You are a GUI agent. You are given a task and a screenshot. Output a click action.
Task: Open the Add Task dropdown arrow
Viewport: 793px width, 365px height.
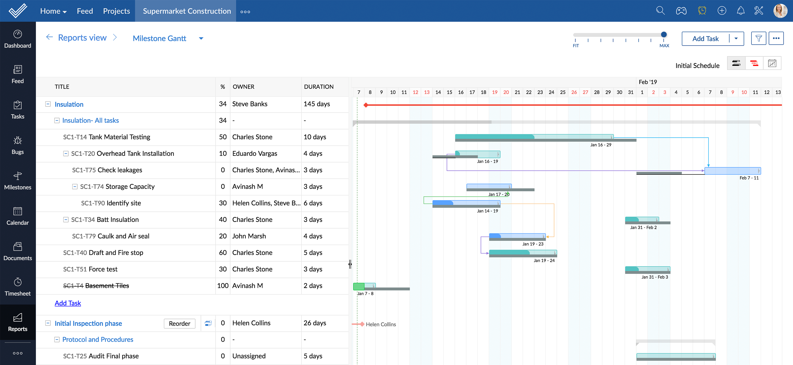pyautogui.click(x=736, y=39)
